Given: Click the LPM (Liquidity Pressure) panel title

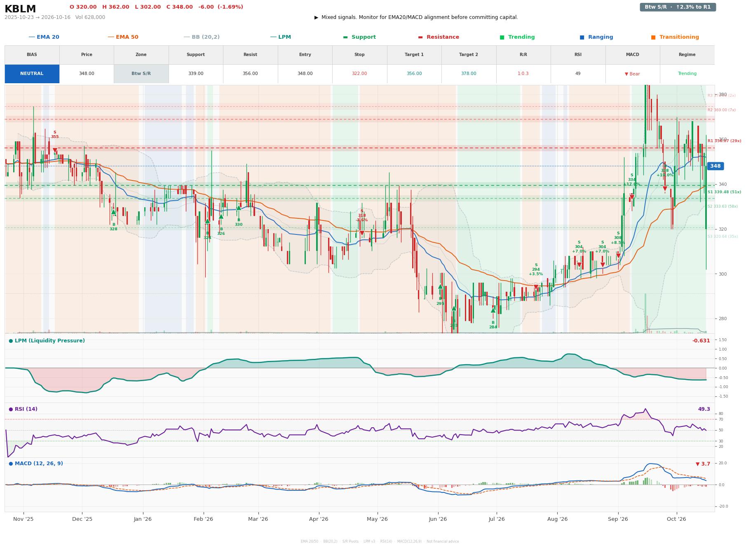Looking at the screenshot, I should [47, 341].
